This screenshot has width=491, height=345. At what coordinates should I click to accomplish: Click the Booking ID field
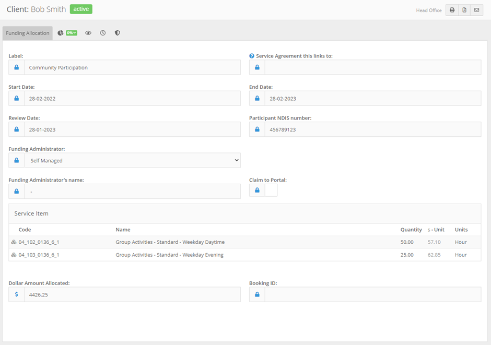[373, 294]
